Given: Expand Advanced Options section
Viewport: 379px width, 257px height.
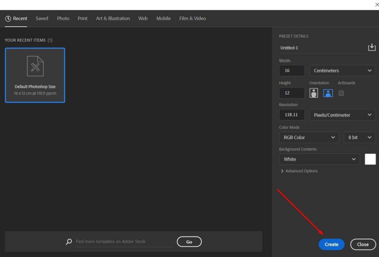Looking at the screenshot, I should click(299, 171).
